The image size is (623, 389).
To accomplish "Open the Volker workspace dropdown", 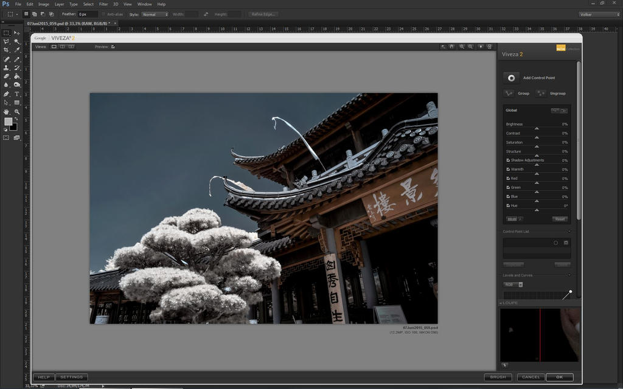I will (599, 15).
